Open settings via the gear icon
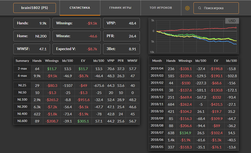 coord(187,8)
